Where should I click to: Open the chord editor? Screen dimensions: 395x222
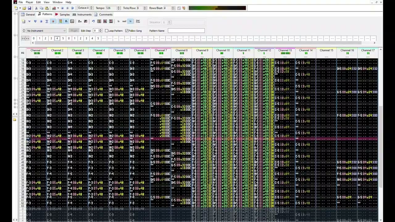(x=85, y=21)
